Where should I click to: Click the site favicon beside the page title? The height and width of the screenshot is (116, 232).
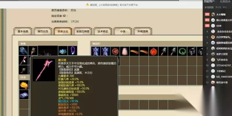click(87, 5)
